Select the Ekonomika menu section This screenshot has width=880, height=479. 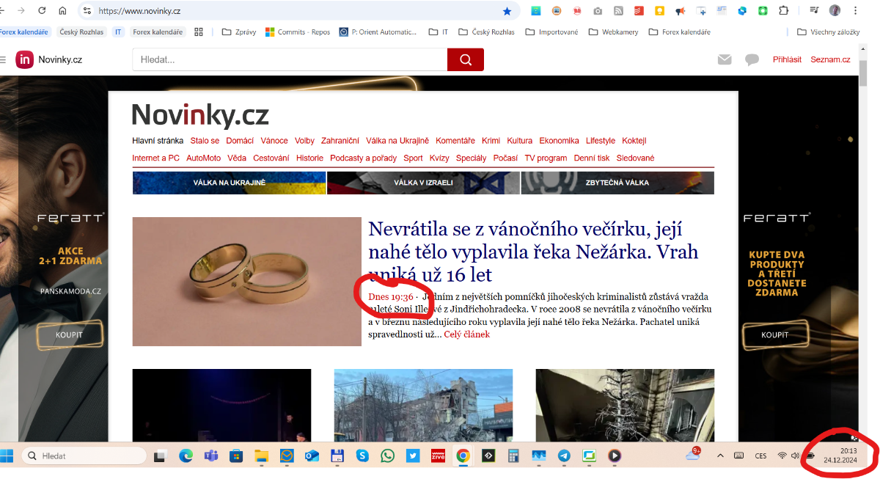click(x=559, y=141)
